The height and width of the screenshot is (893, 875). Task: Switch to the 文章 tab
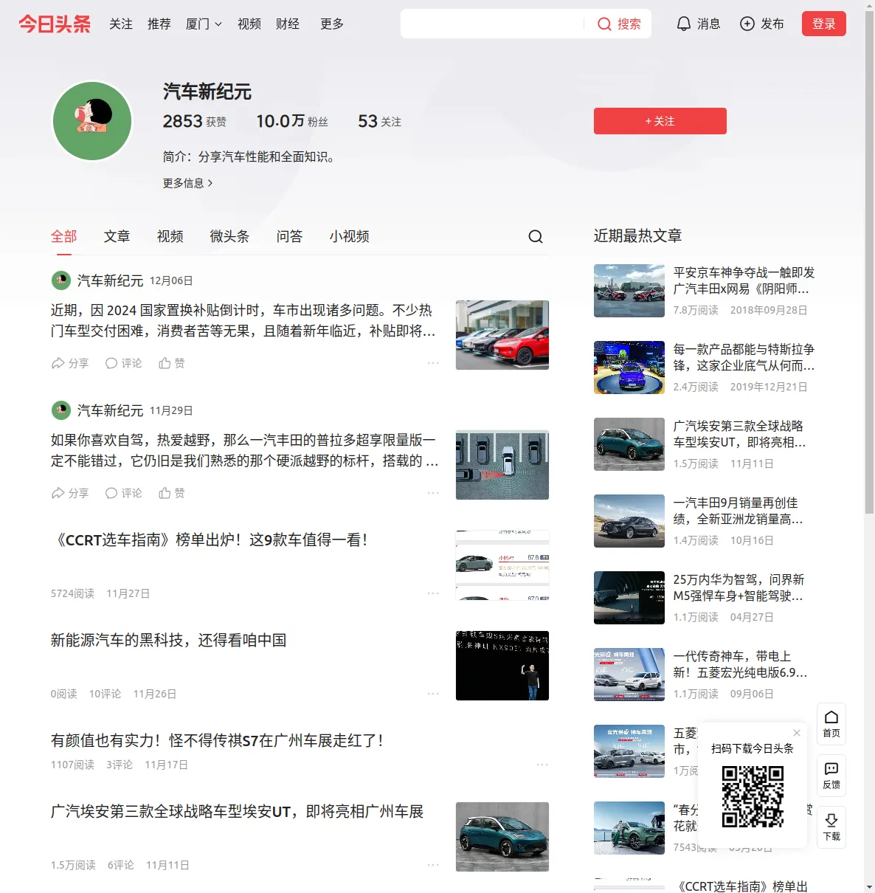tap(117, 236)
